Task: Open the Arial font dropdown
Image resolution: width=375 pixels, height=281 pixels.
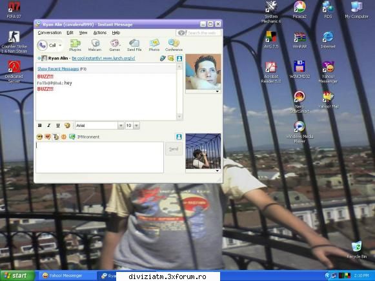Action: [121, 125]
